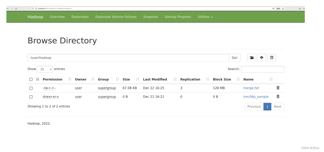
Task: Check the box for merge.txt row
Action: pos(31,88)
